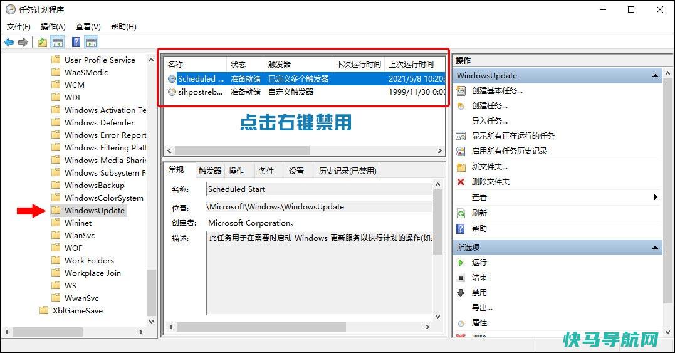Switch to the 操作 tab in task details
675x353 pixels.
click(x=236, y=171)
